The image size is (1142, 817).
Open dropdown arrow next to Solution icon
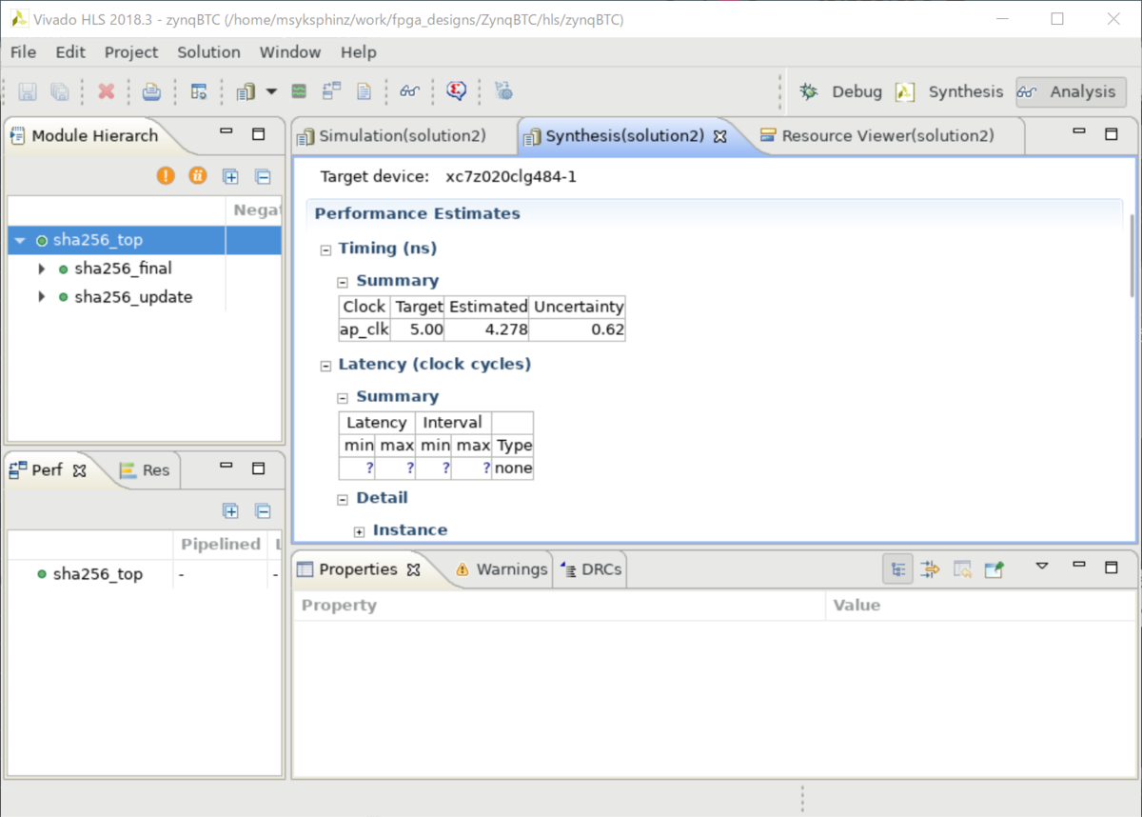coord(271,91)
